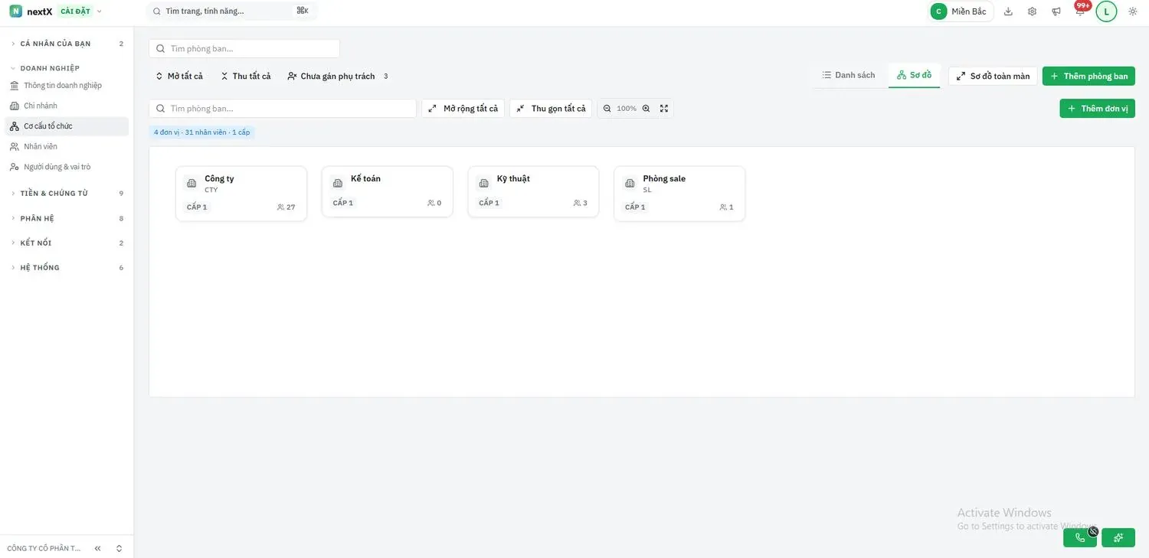Open the download icon in top bar
This screenshot has width=1149, height=558.
coord(1008,11)
